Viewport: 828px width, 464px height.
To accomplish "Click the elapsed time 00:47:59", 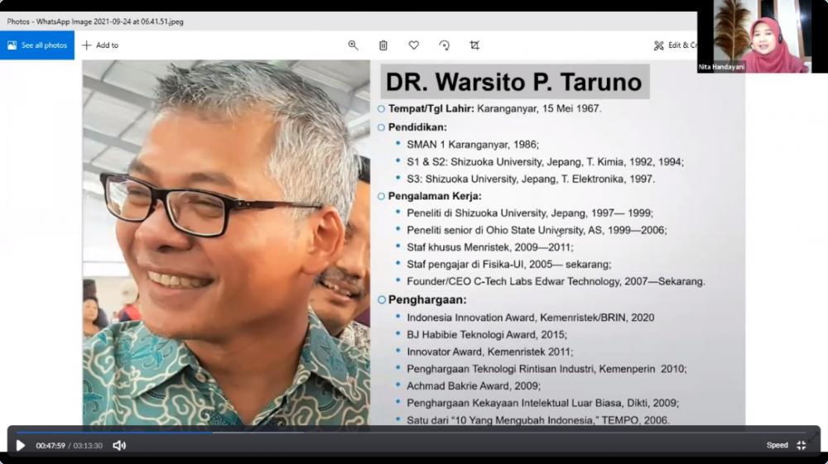I will 51,446.
